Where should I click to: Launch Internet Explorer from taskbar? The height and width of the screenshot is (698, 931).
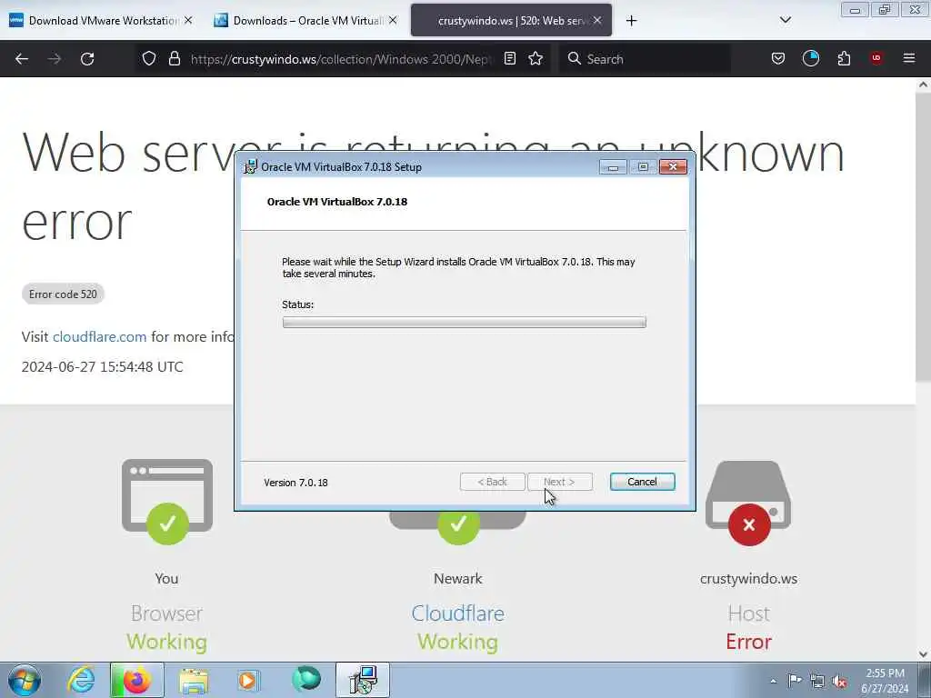81,680
